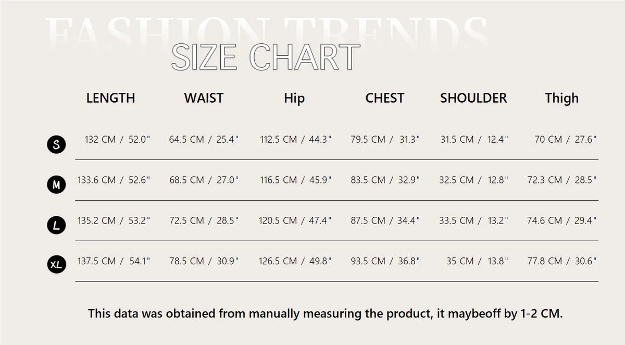Click the 70 CM / 27.6" thigh cell
625x345 pixels.
pyautogui.click(x=565, y=140)
